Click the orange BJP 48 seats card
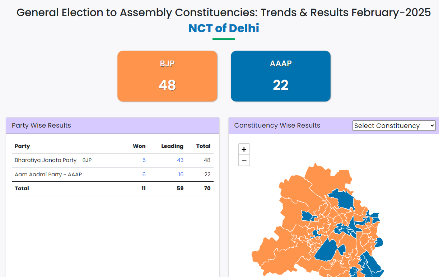This screenshot has width=439, height=277. [167, 76]
